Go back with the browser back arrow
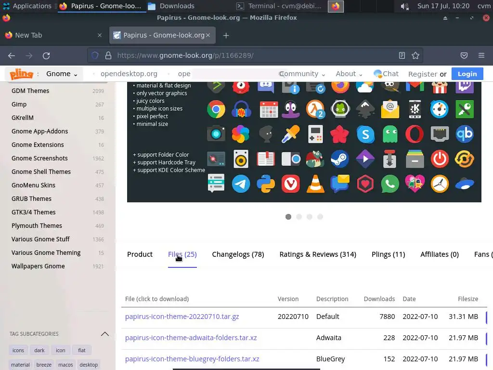Viewport: 493px width, 370px height. click(12, 56)
